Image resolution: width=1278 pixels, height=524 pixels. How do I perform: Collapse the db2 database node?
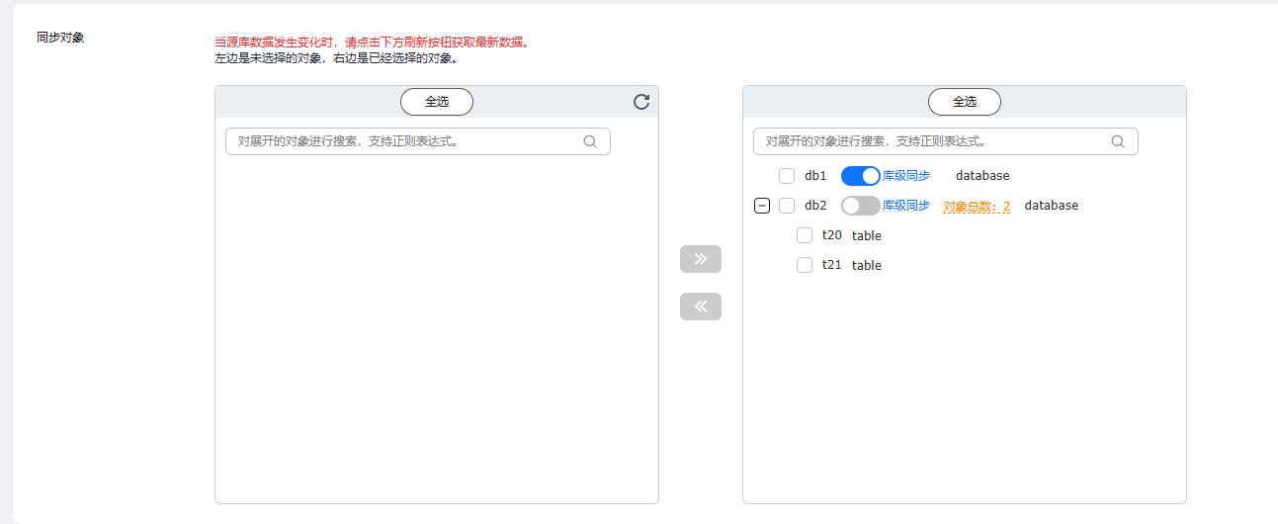click(x=762, y=206)
